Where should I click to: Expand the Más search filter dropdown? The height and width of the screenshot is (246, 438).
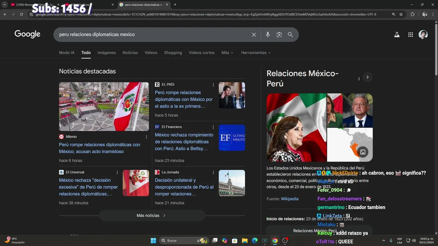[x=227, y=53]
